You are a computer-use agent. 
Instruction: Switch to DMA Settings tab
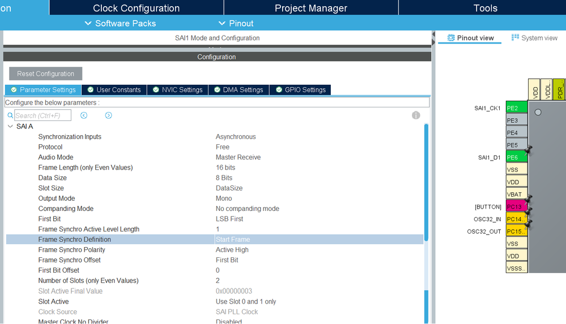[239, 90]
